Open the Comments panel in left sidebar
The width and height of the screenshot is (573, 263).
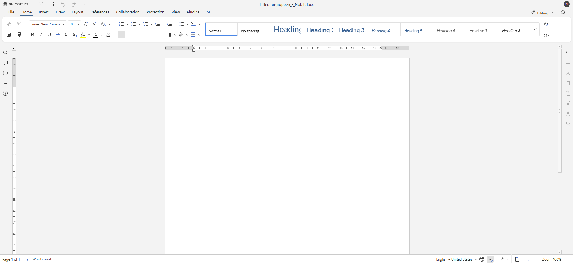click(5, 63)
